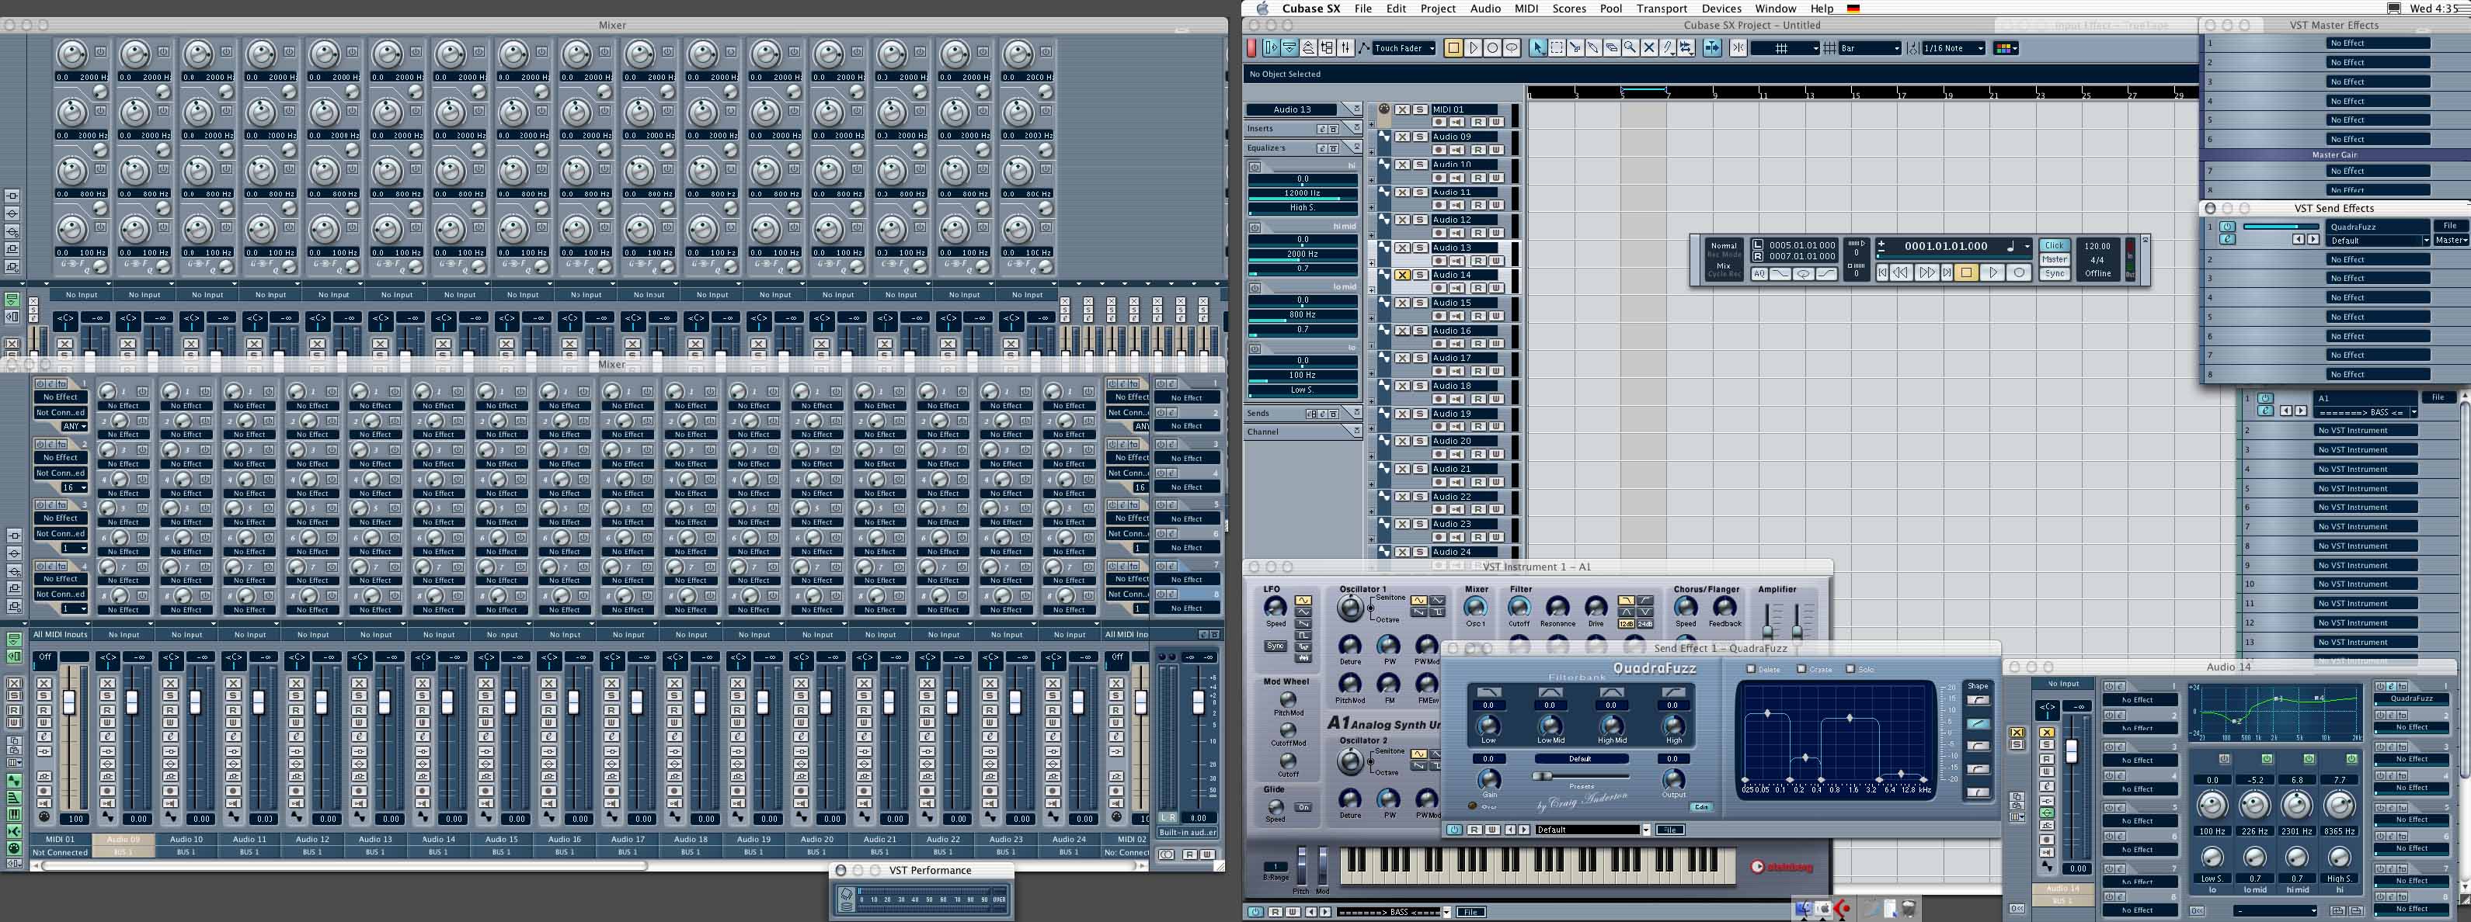Open the Devices menu

click(1722, 9)
